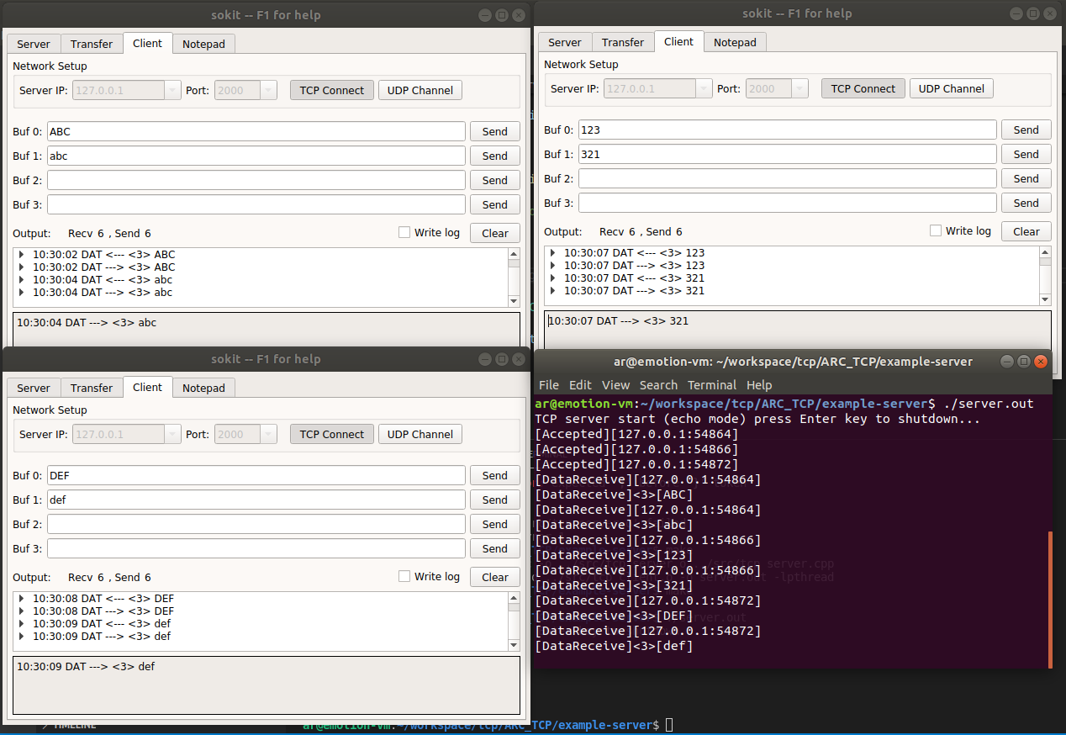Expand the 10:30:02 DAT <--- <3> ABC row
The width and height of the screenshot is (1066, 735).
pyautogui.click(x=22, y=255)
